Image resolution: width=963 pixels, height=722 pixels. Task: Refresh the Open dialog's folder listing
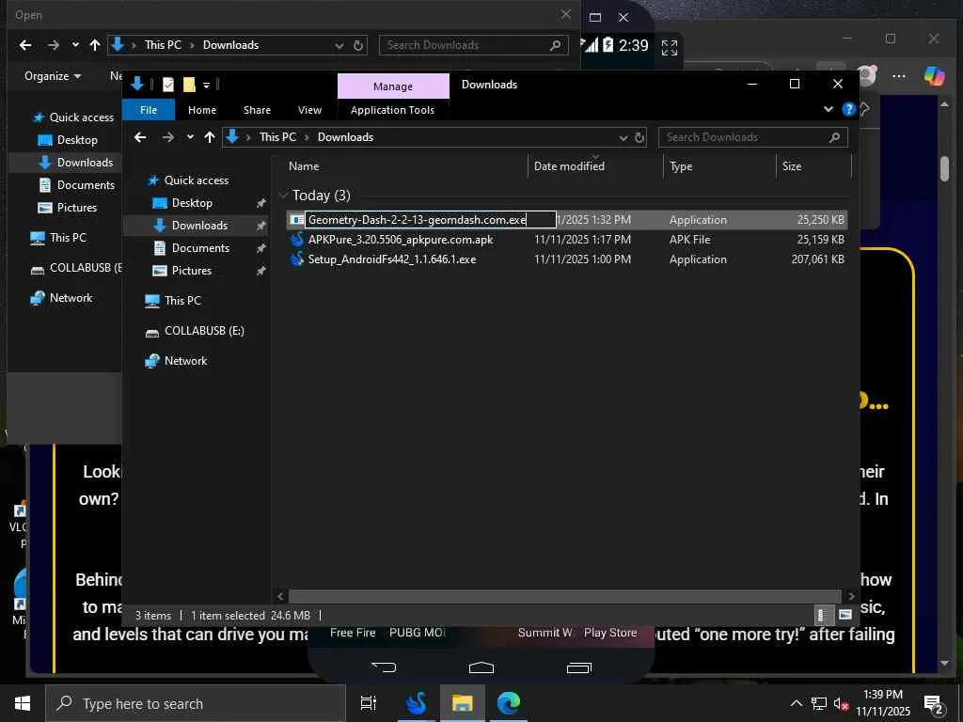[358, 45]
